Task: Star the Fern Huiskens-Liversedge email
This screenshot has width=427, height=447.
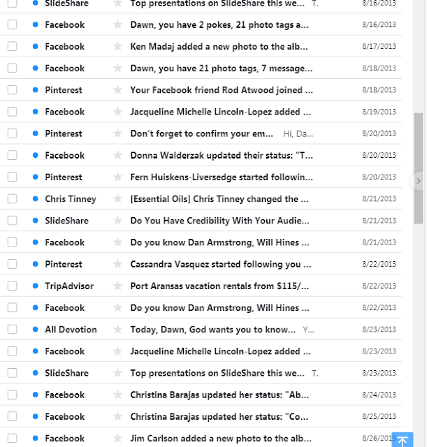Action: click(x=117, y=177)
